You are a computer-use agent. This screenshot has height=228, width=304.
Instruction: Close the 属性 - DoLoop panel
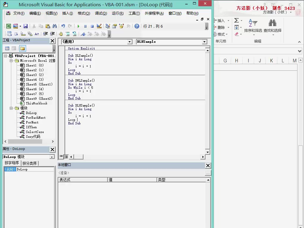click(x=52, y=150)
